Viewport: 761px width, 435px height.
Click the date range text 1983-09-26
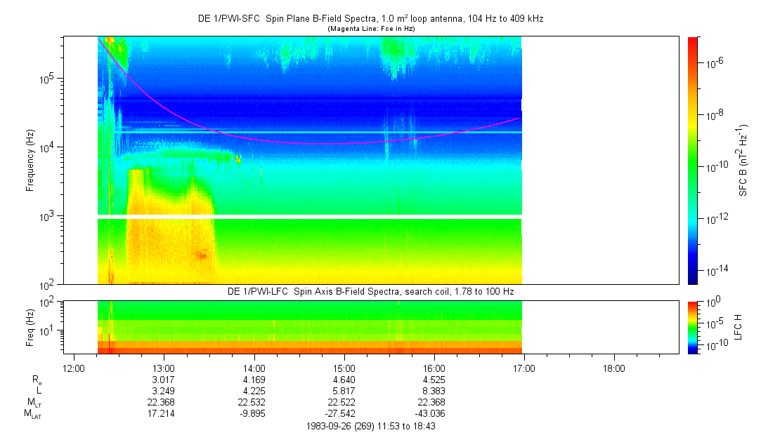(x=372, y=426)
